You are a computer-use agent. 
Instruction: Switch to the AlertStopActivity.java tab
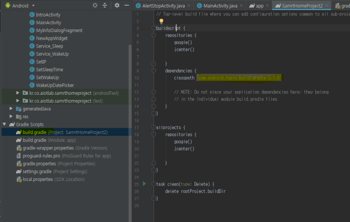point(163,6)
